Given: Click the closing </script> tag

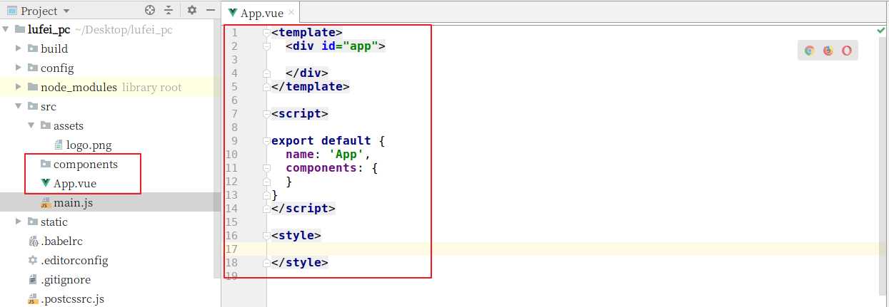Looking at the screenshot, I should [x=303, y=209].
